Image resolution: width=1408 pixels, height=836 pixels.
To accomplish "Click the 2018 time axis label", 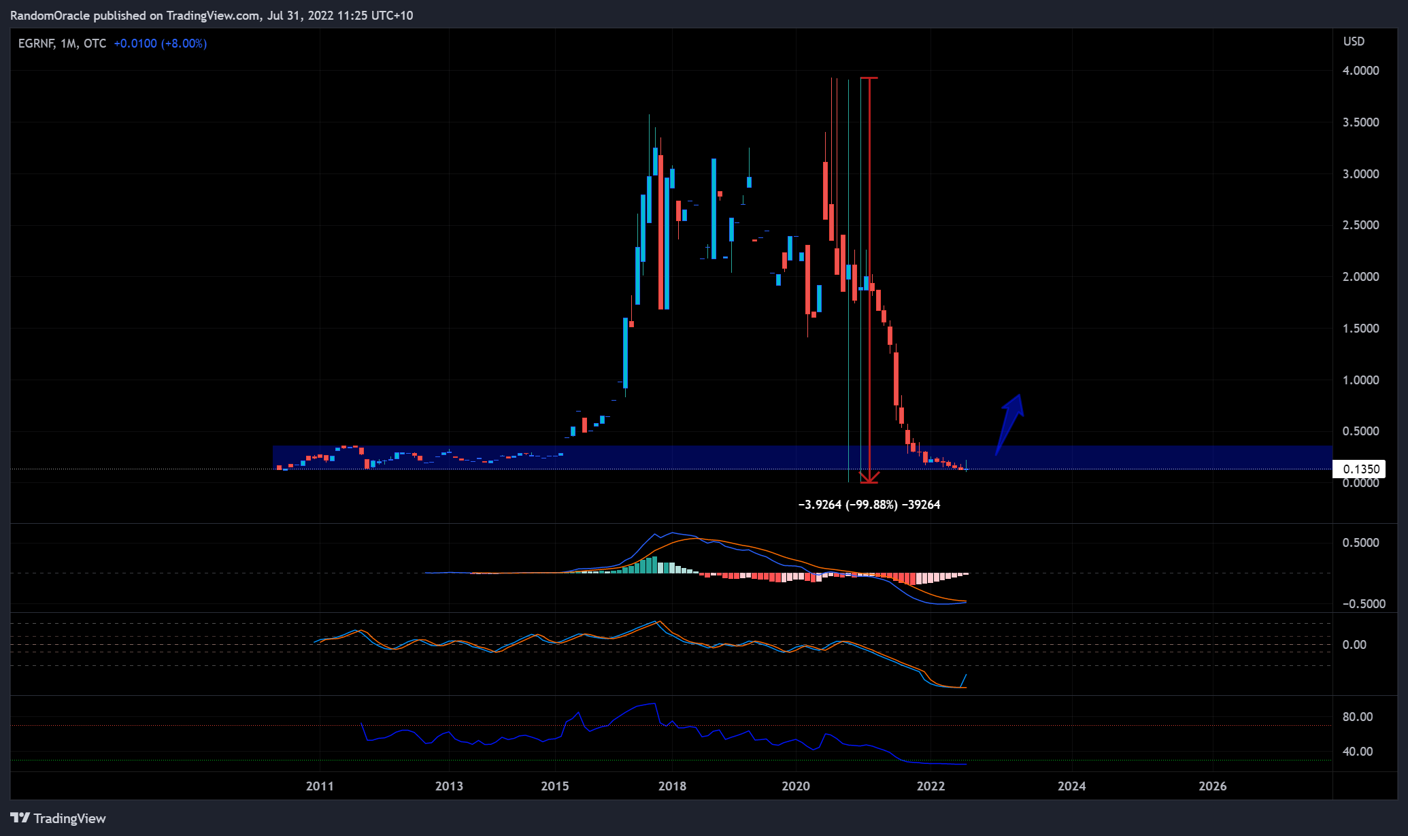I will [672, 786].
